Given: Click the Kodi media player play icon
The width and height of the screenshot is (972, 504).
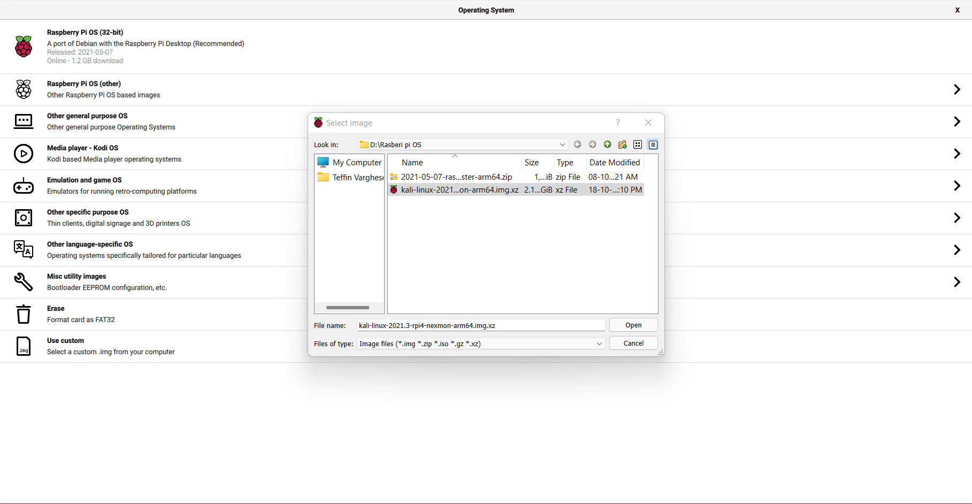Looking at the screenshot, I should coord(24,154).
